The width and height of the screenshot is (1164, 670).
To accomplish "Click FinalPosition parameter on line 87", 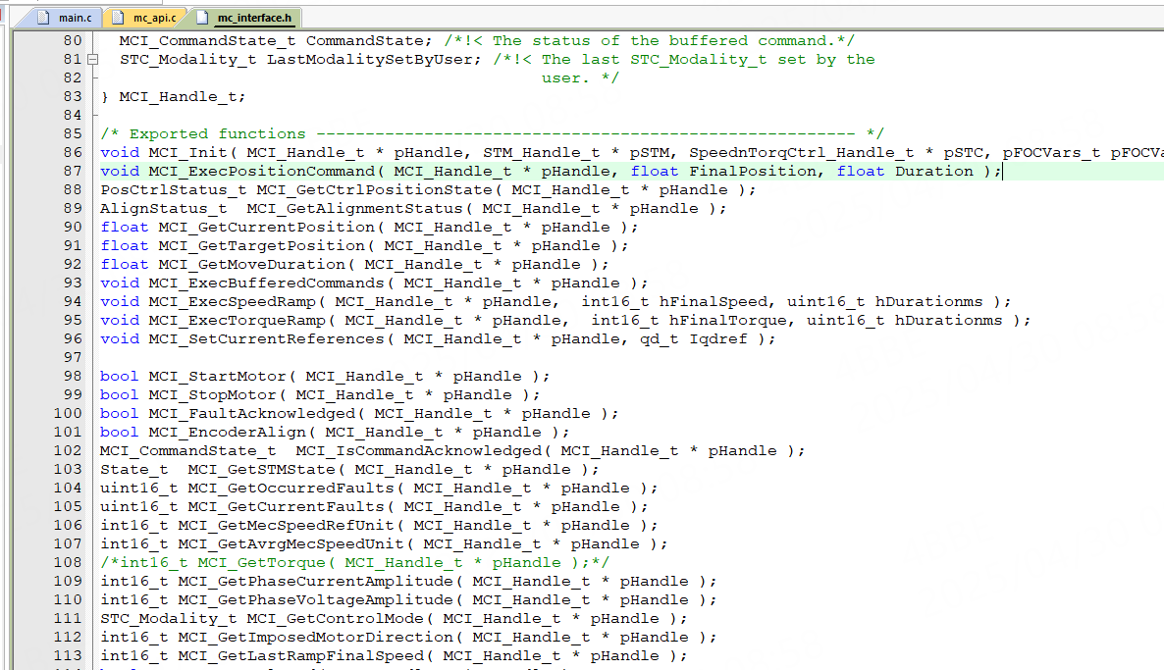I will [753, 172].
